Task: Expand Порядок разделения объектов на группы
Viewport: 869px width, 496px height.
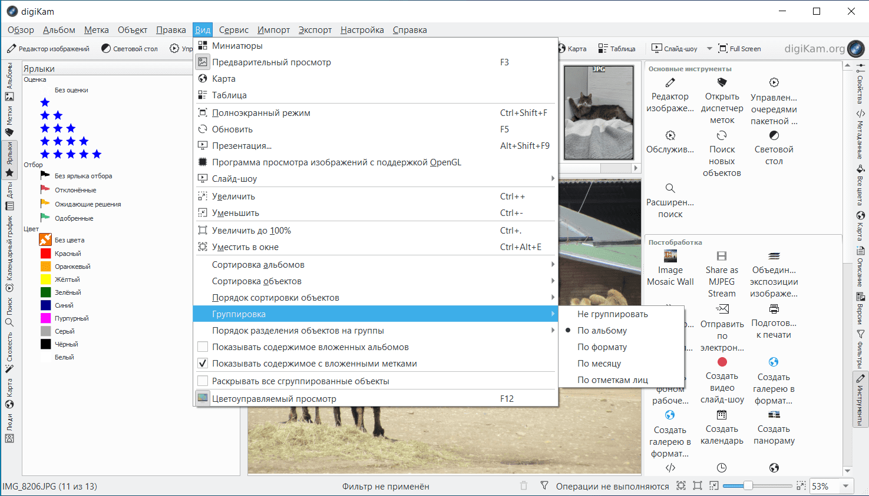Action: click(x=376, y=331)
